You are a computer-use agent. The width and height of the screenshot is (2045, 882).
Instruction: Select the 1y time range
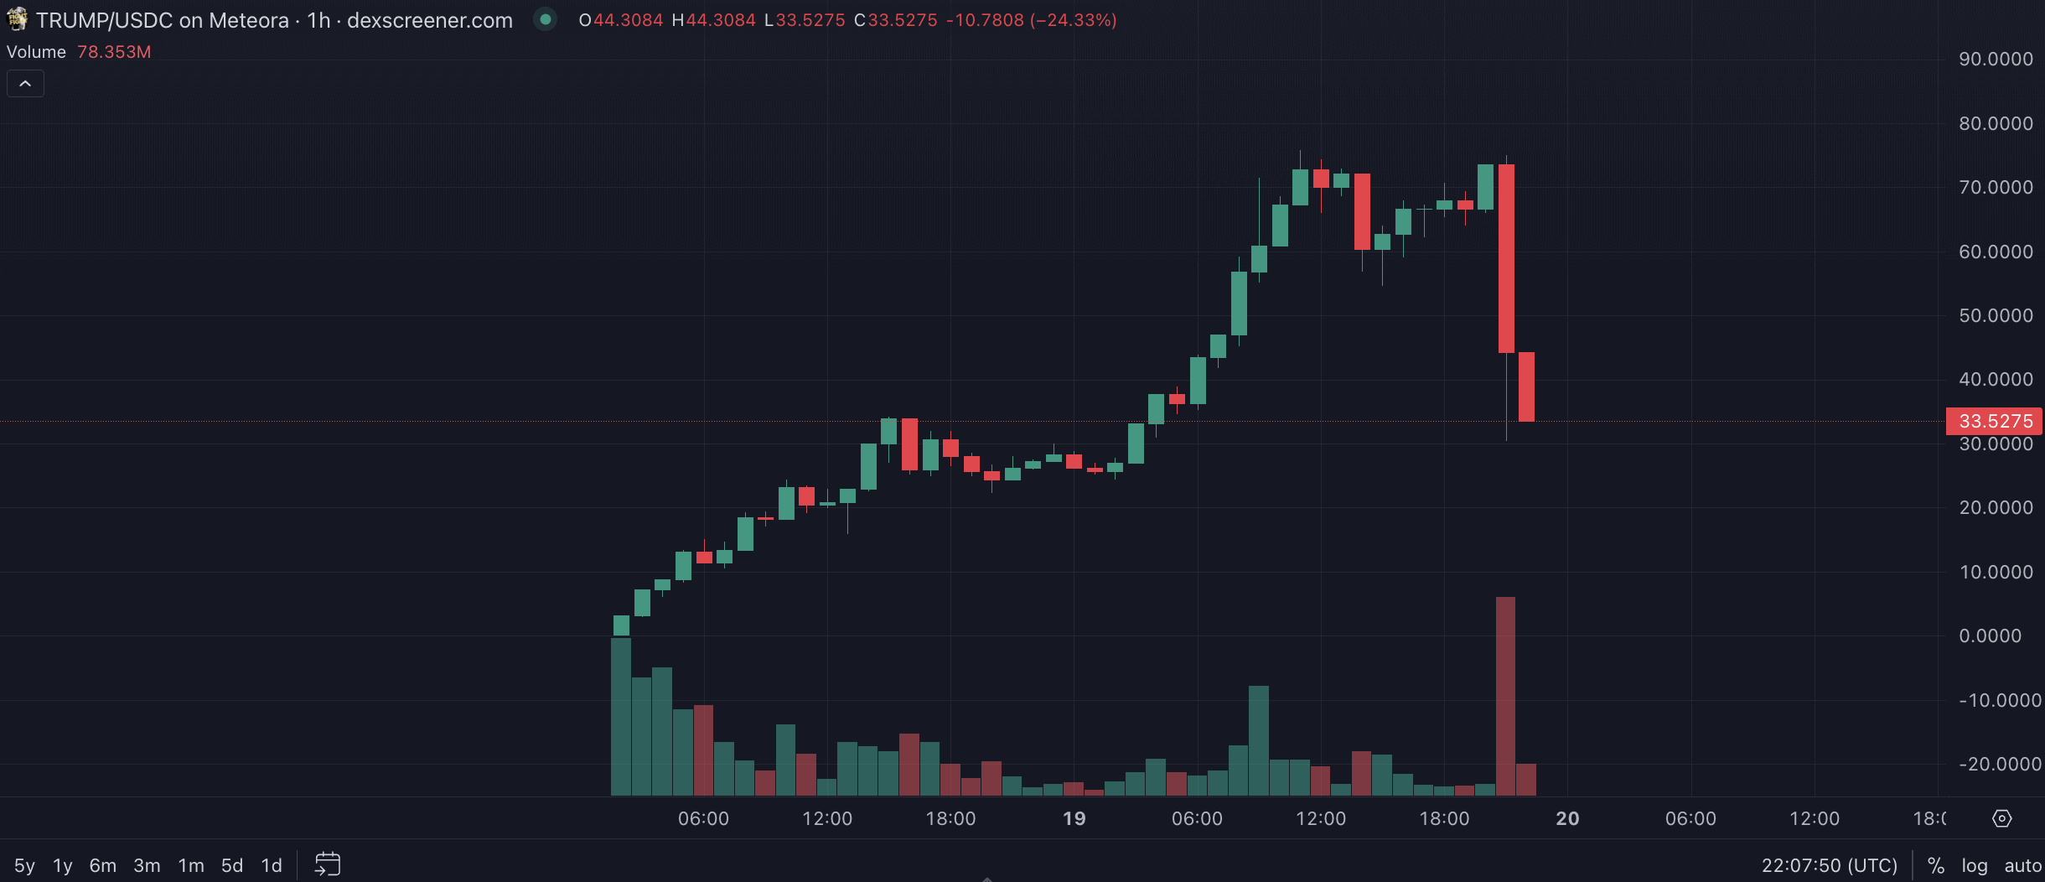[x=63, y=865]
